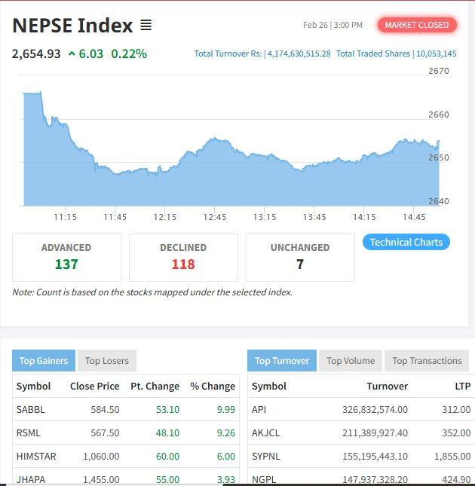Open the SABBL stock symbol

coord(30,410)
